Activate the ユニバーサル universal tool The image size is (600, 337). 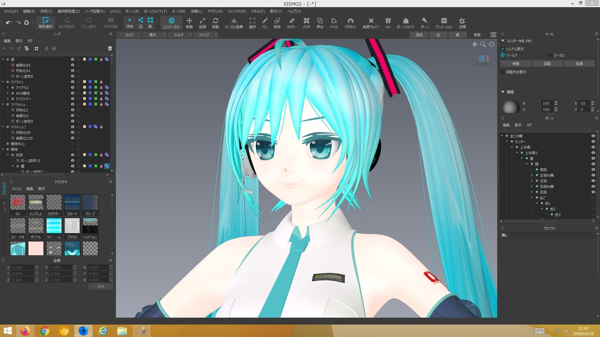pyautogui.click(x=171, y=22)
